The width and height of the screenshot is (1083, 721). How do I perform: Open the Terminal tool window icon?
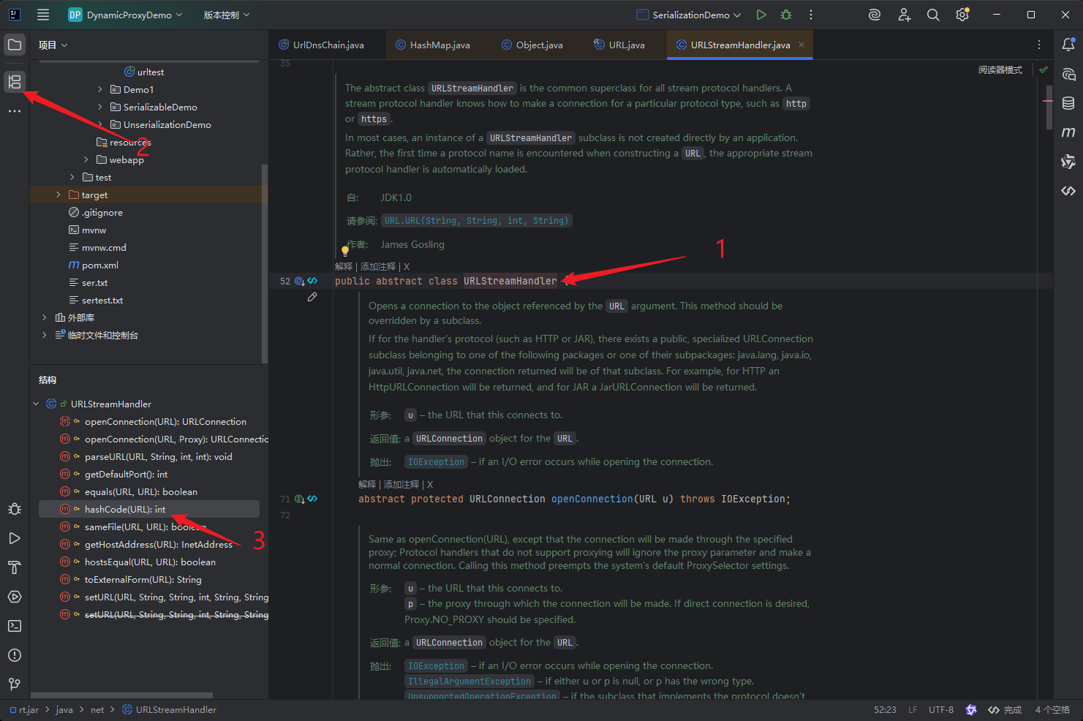(15, 626)
